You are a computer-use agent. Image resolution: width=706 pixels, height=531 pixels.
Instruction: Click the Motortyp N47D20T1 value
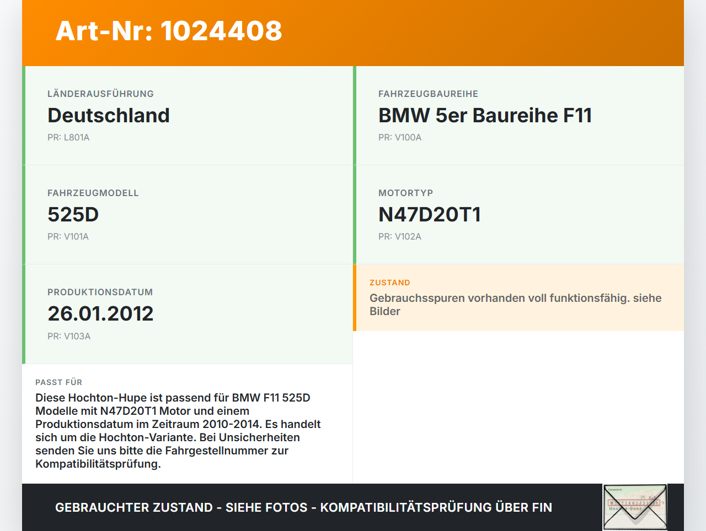pos(429,215)
